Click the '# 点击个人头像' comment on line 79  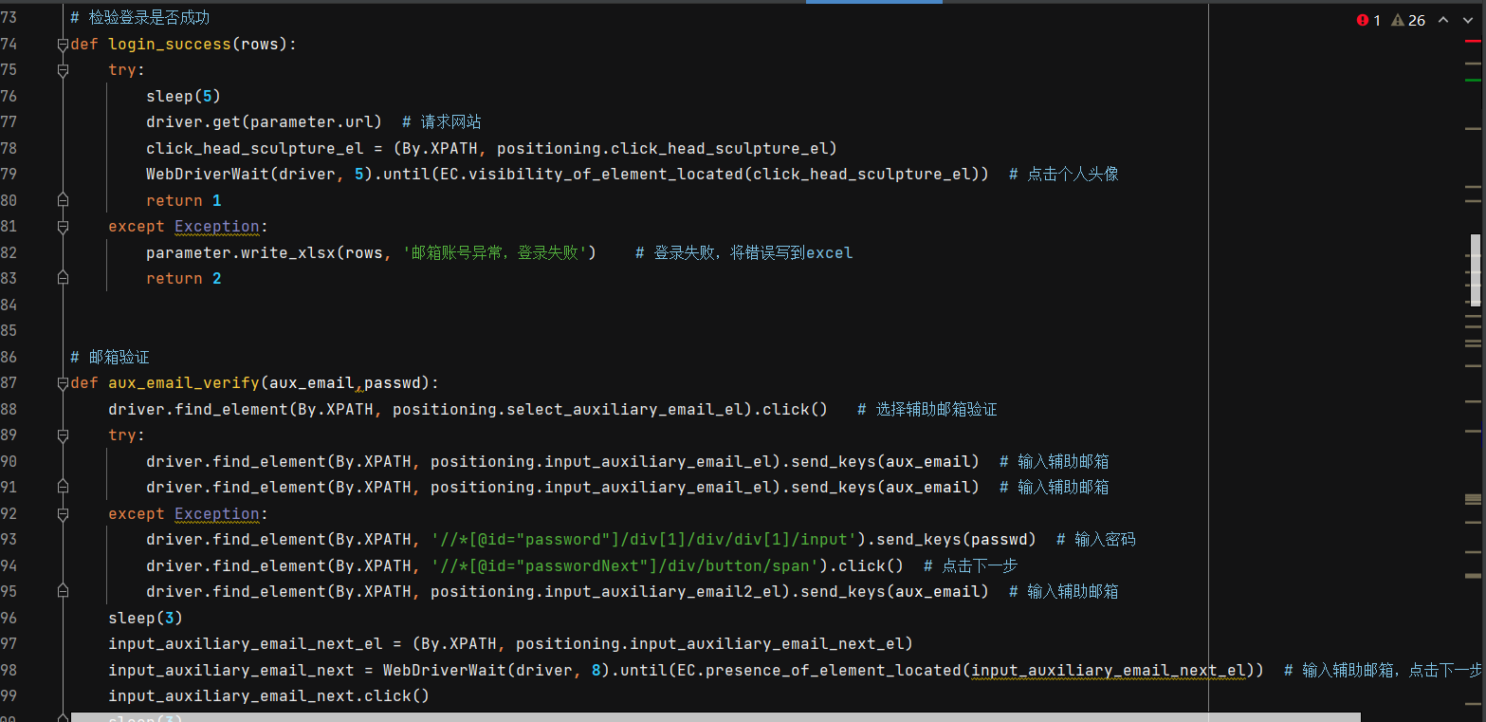coord(1063,174)
